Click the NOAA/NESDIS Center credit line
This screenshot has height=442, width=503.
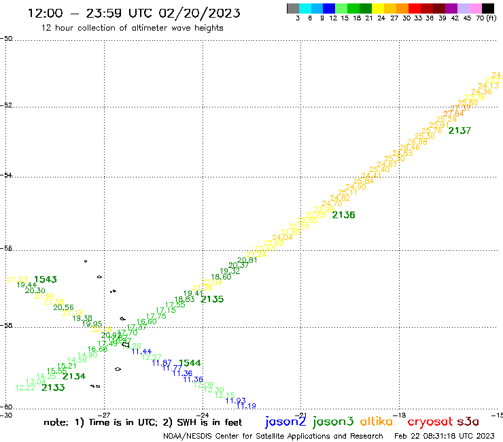[273, 436]
